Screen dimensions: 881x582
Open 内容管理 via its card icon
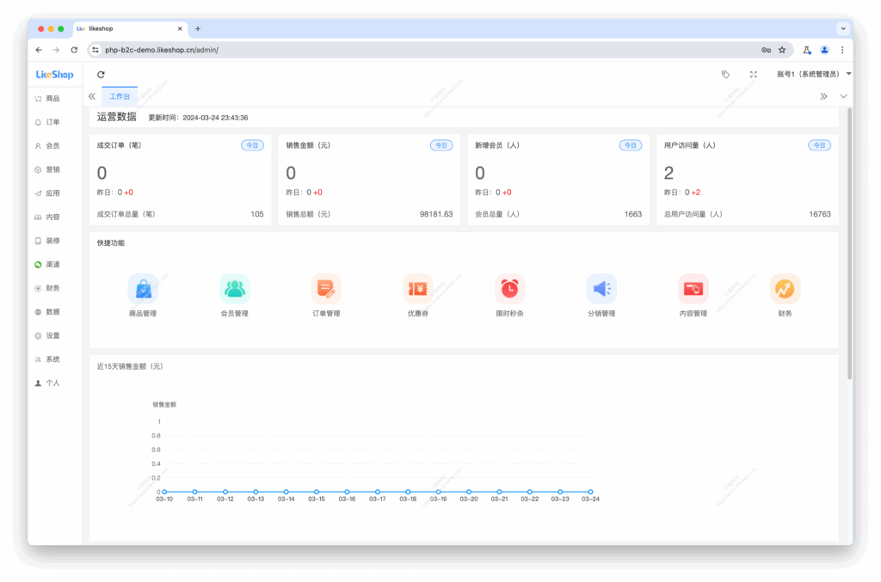click(x=693, y=288)
